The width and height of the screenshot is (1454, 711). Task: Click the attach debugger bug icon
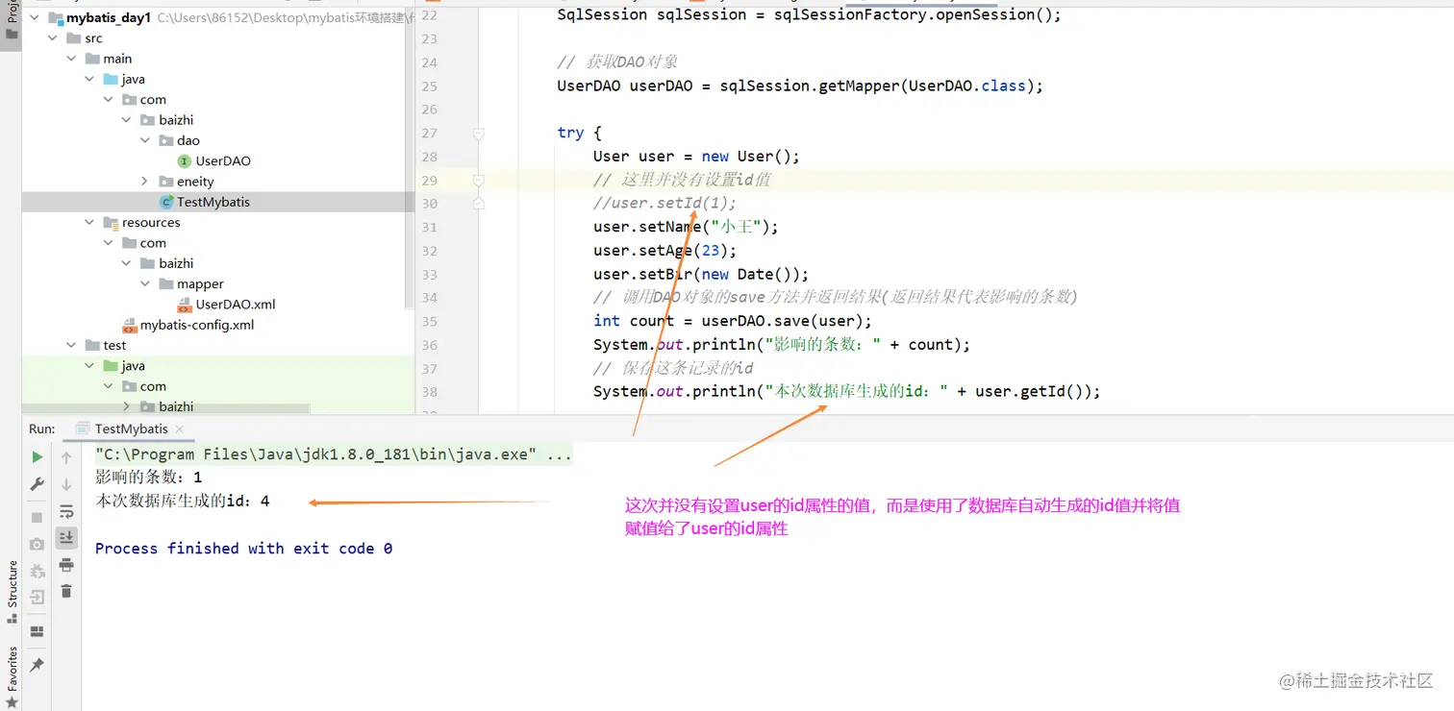pyautogui.click(x=38, y=571)
